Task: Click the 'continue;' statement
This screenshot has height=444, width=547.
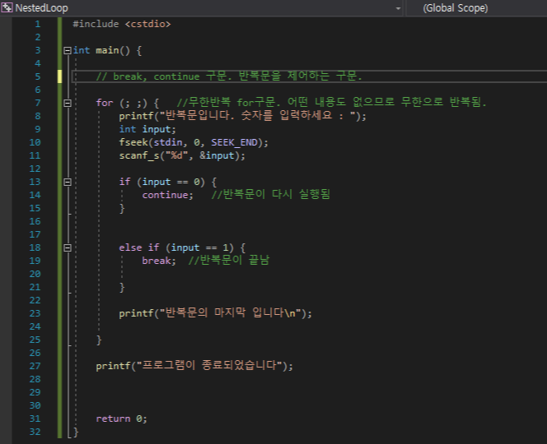Action: pos(167,195)
